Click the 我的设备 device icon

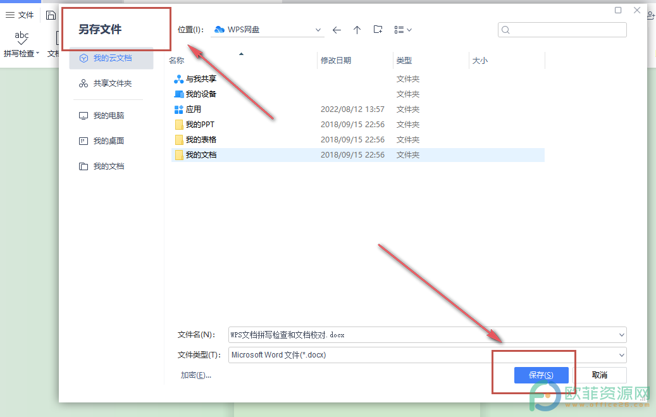pyautogui.click(x=178, y=94)
